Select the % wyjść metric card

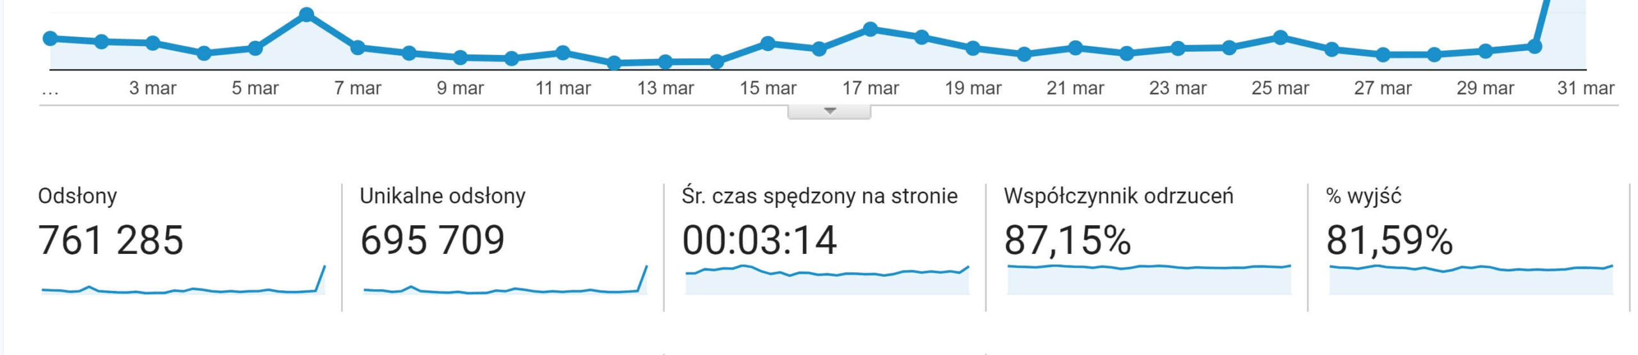[1469, 248]
